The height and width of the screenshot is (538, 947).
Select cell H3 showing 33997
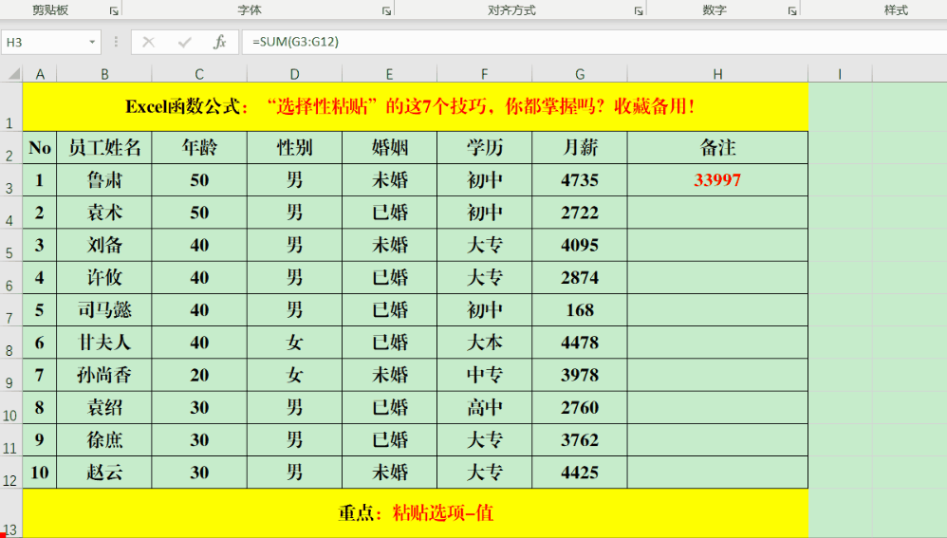point(717,180)
